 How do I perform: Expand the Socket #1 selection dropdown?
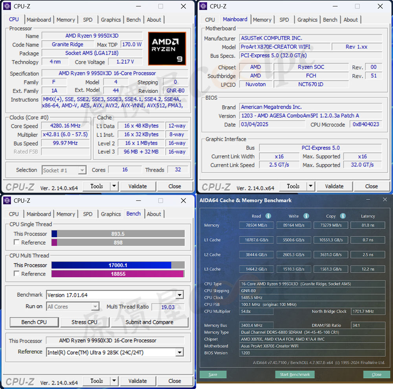82,170
